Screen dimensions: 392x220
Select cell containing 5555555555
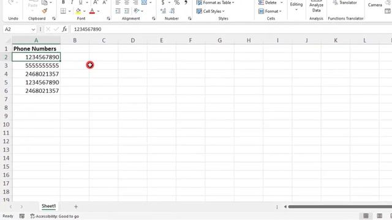tap(36, 65)
